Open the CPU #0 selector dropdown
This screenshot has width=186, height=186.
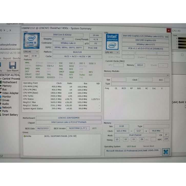31,52
